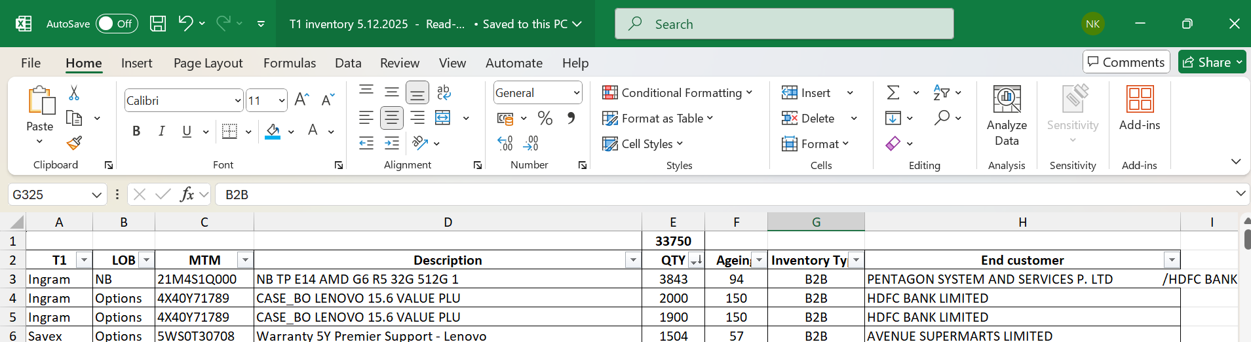Click the Name Box showing G325
1251x342 pixels.
click(57, 194)
